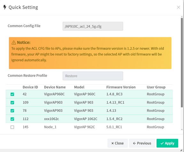
Task: Click the VigorAP960C device name cell
Action: (54, 94)
